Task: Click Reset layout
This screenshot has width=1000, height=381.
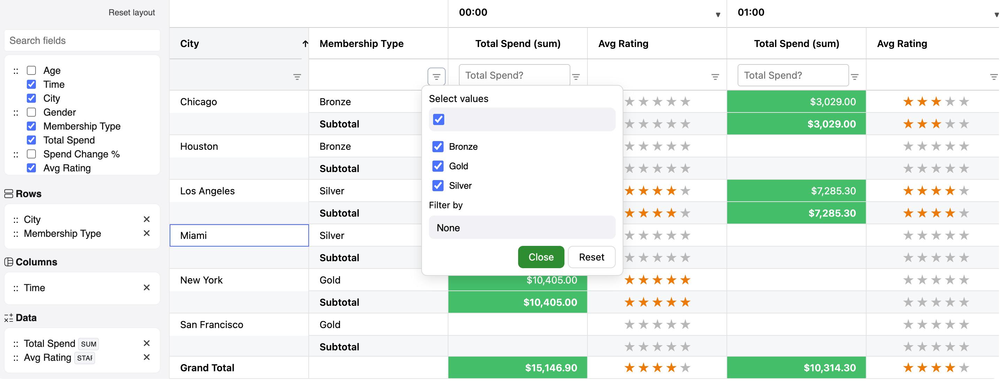Action: point(132,13)
